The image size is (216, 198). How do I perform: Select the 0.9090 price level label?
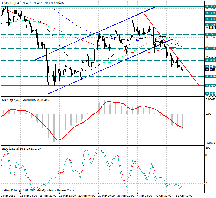pos(211,60)
